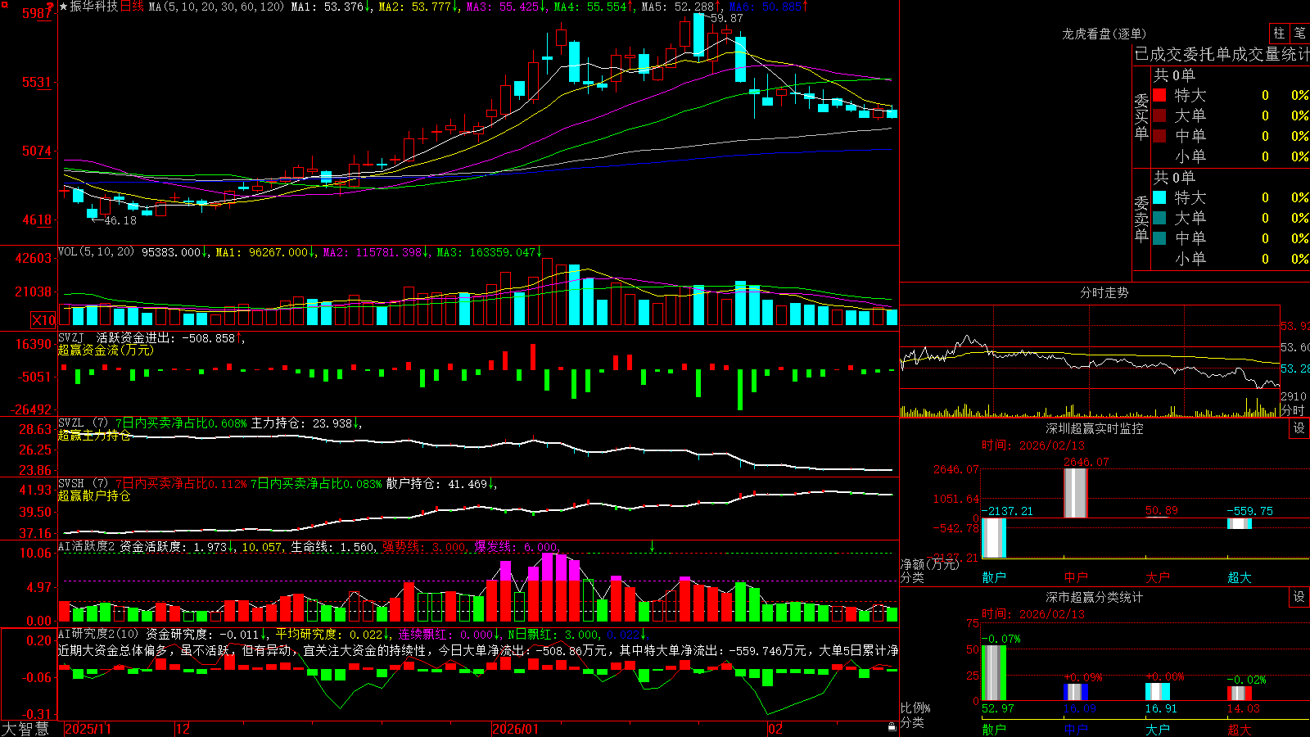Image resolution: width=1310 pixels, height=737 pixels.
Task: Click the X10 volume scale indicator
Action: click(43, 320)
